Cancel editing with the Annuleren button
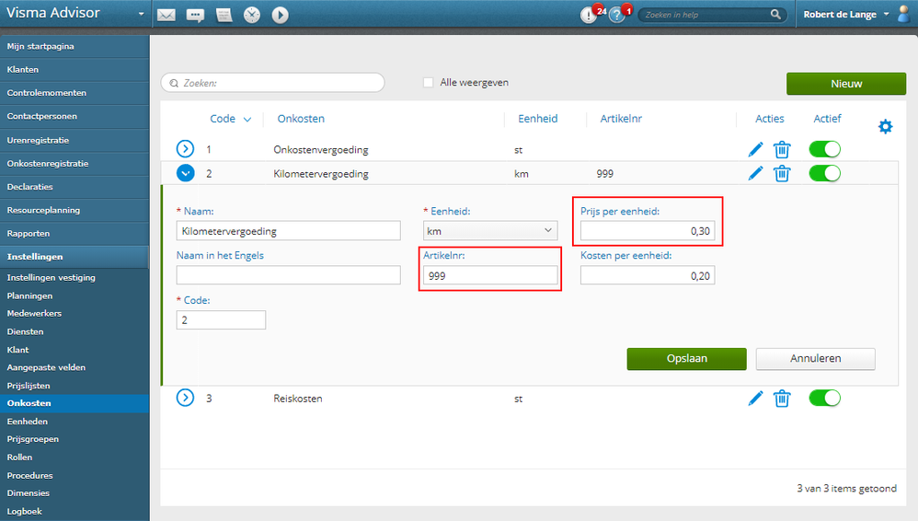 pos(816,359)
